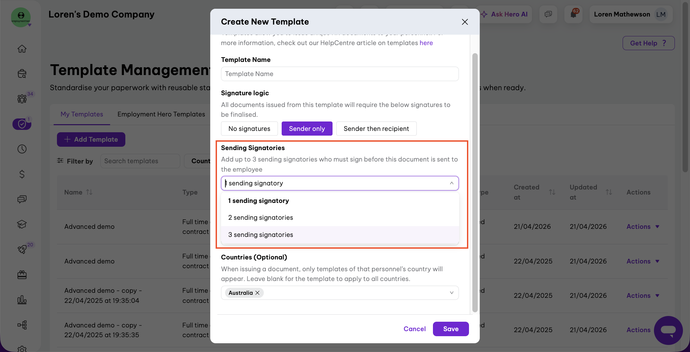
Task: Expand the Countries dropdown chevron
Action: (451, 293)
